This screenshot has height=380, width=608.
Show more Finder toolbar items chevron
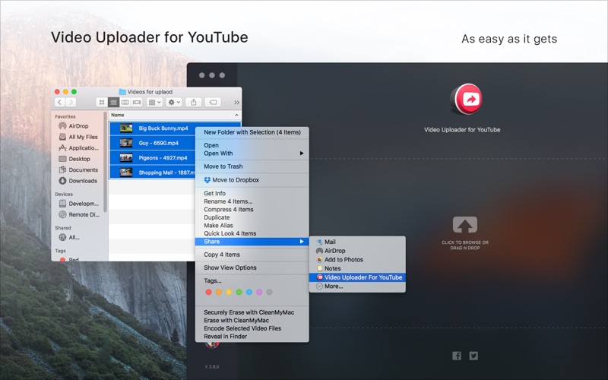point(236,103)
